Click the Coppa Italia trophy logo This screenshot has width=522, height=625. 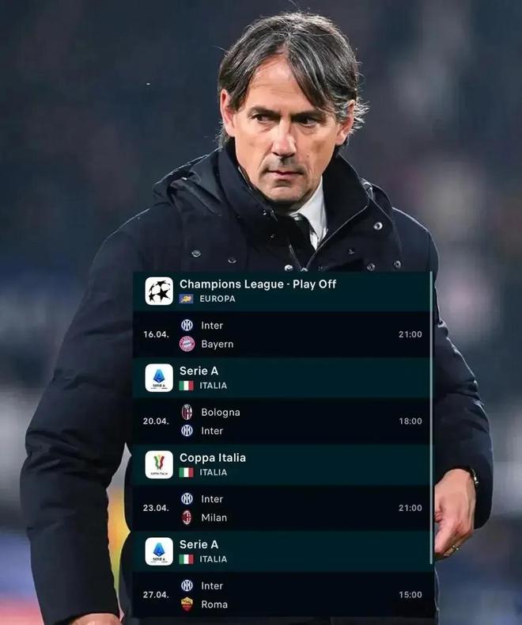[x=159, y=465]
